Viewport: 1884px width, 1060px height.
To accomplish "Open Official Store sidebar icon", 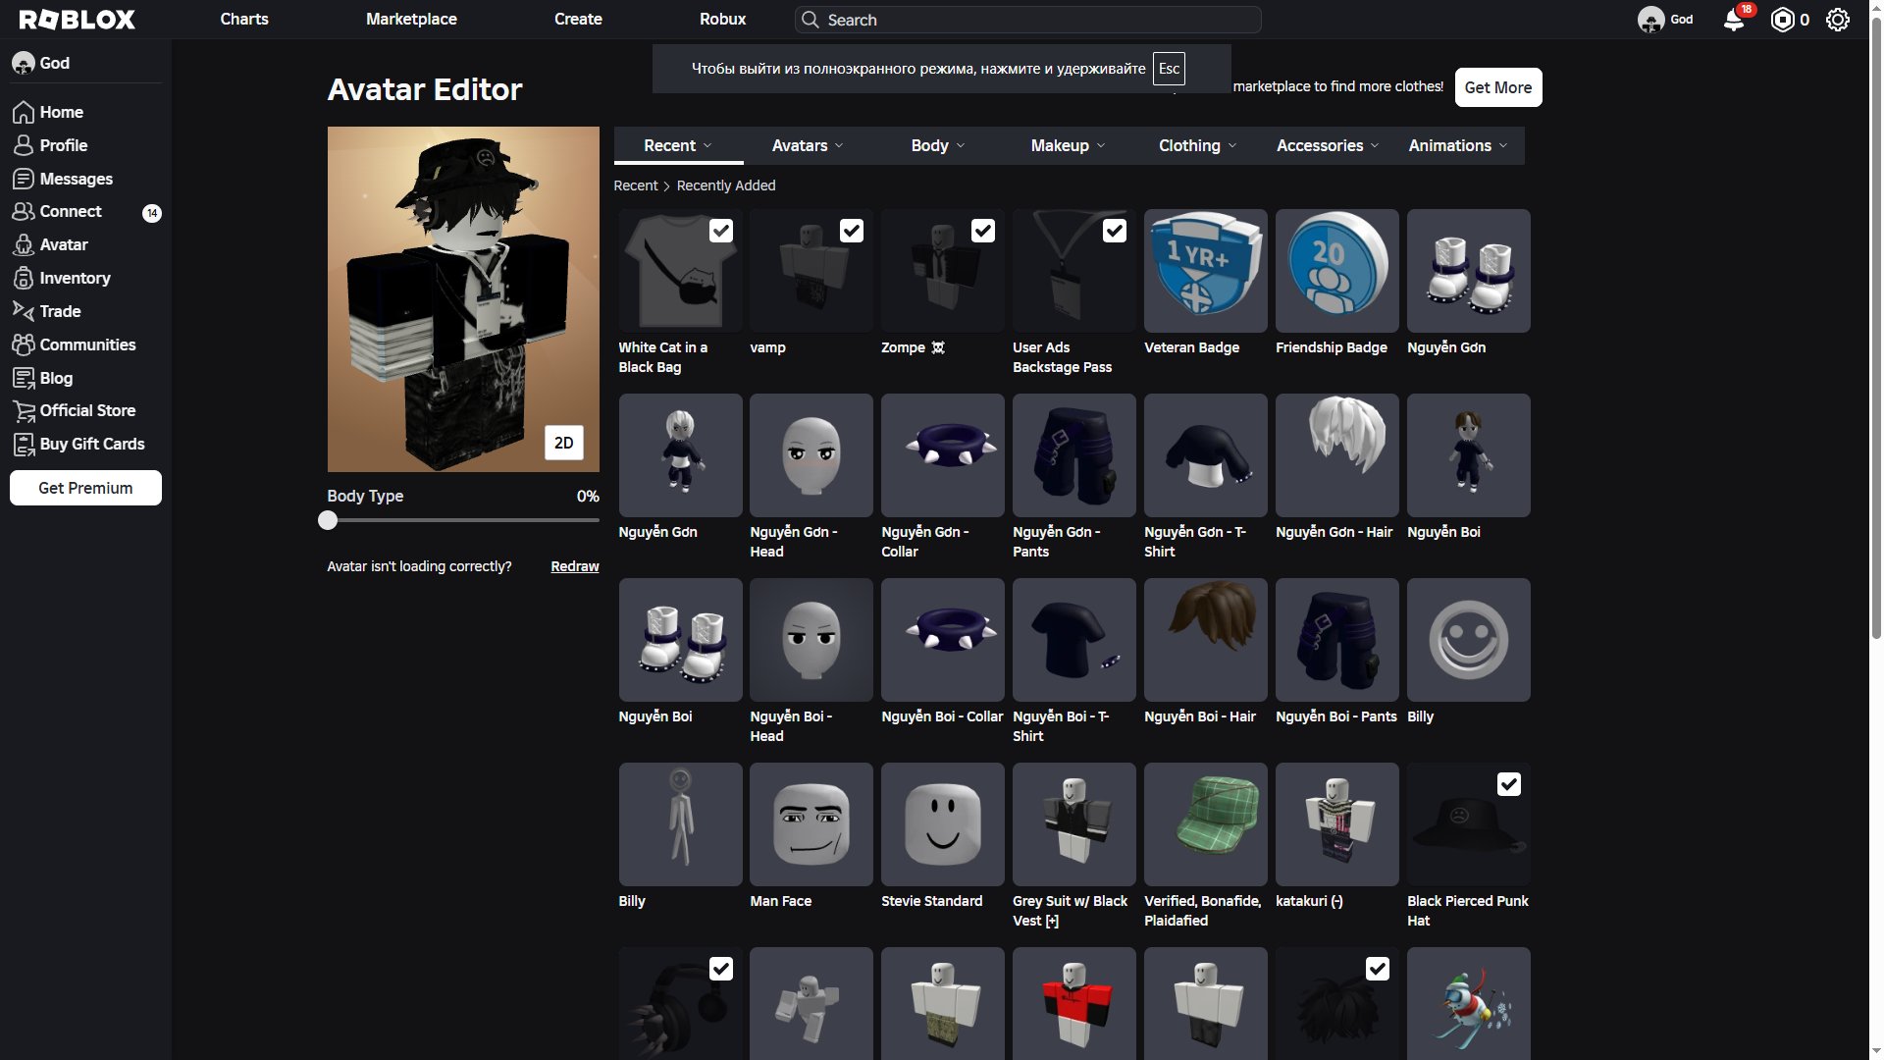I will pyautogui.click(x=24, y=411).
